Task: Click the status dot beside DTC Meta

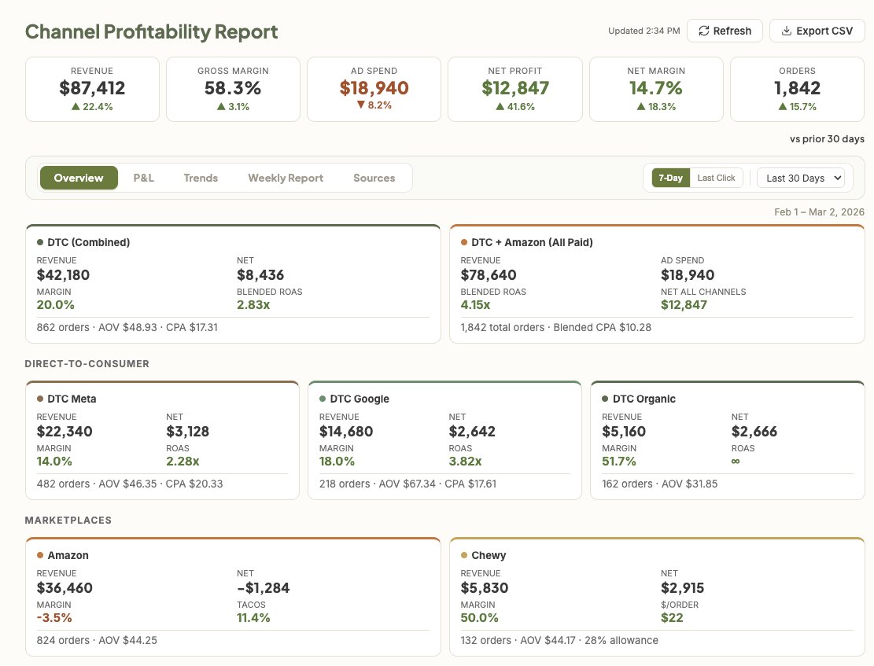Action: 41,399
